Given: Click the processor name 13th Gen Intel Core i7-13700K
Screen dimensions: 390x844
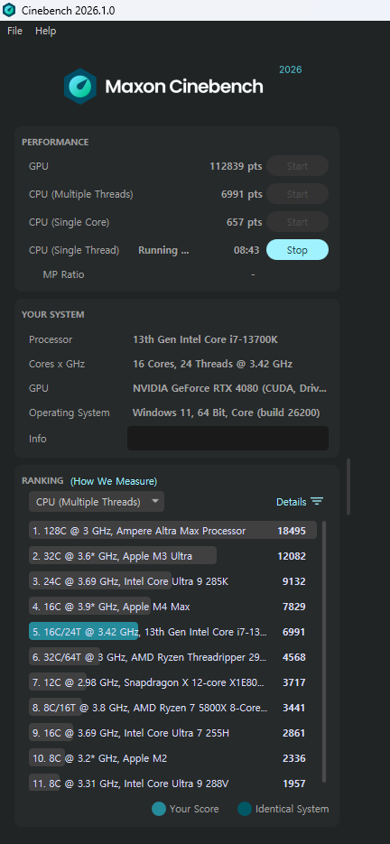Looking at the screenshot, I should tap(205, 339).
